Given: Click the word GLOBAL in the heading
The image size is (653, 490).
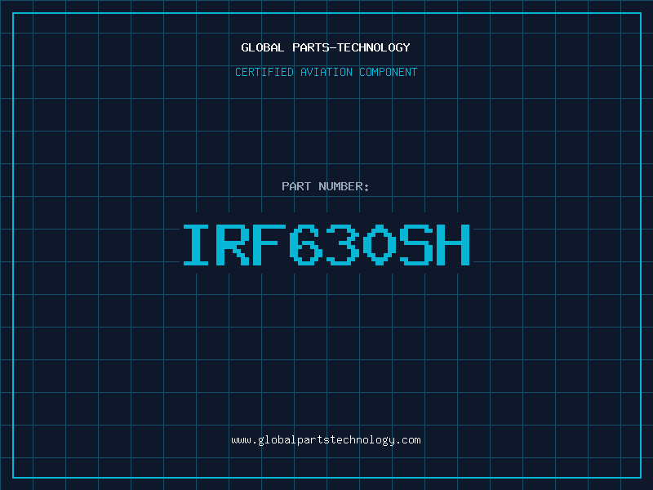Looking at the screenshot, I should coord(263,47).
